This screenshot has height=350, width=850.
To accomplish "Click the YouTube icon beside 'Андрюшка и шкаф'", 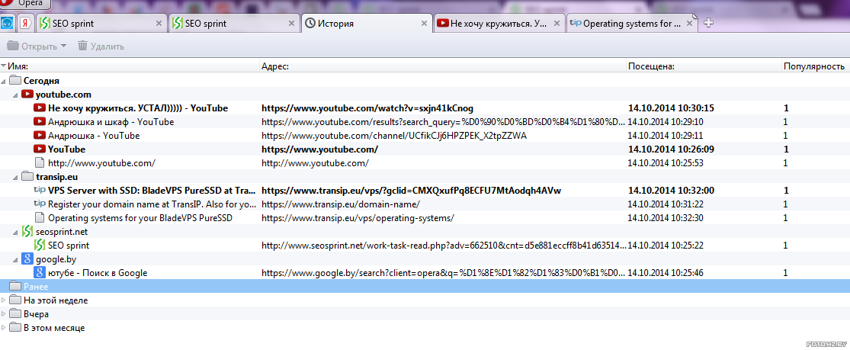I will [39, 121].
